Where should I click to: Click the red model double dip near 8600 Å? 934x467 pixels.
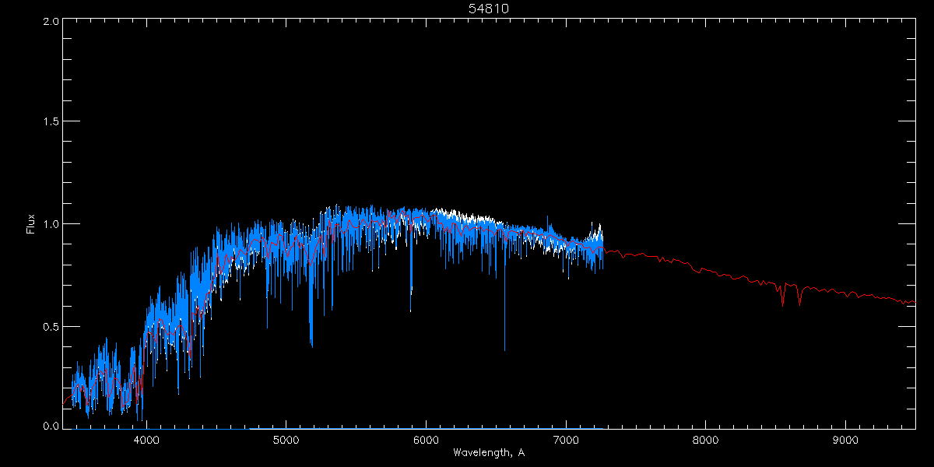pyautogui.click(x=791, y=293)
